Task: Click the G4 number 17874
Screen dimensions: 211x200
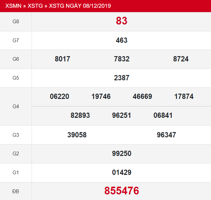Action: pos(184,96)
